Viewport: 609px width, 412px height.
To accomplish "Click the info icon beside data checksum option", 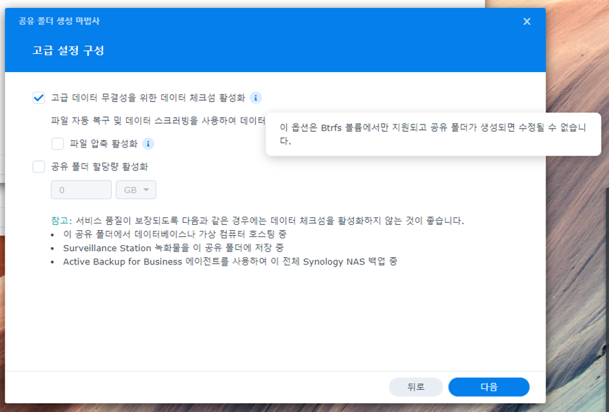I will click(255, 98).
